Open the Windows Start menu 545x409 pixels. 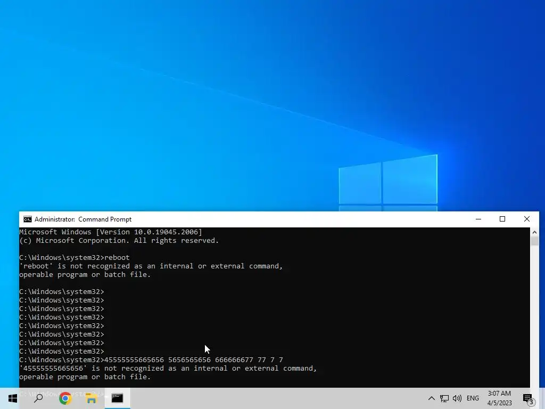click(13, 398)
